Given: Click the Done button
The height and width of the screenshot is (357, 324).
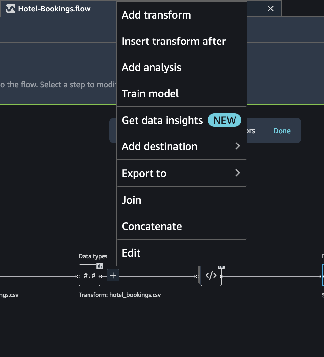Looking at the screenshot, I should tap(282, 130).
